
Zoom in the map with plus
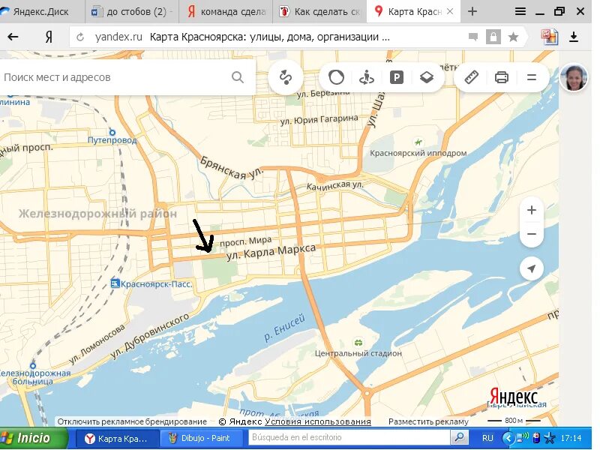[532, 210]
